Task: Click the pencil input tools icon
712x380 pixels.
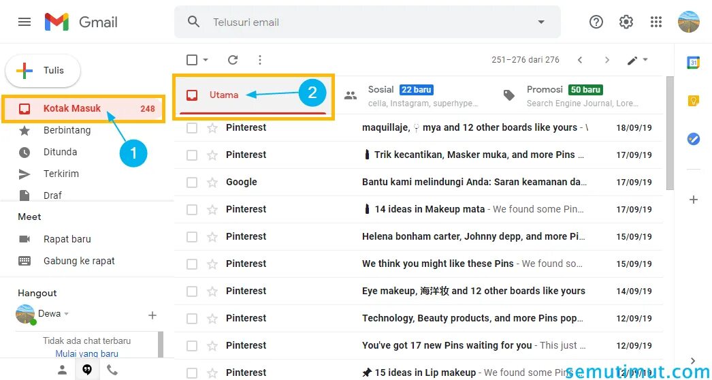Action: 632,60
